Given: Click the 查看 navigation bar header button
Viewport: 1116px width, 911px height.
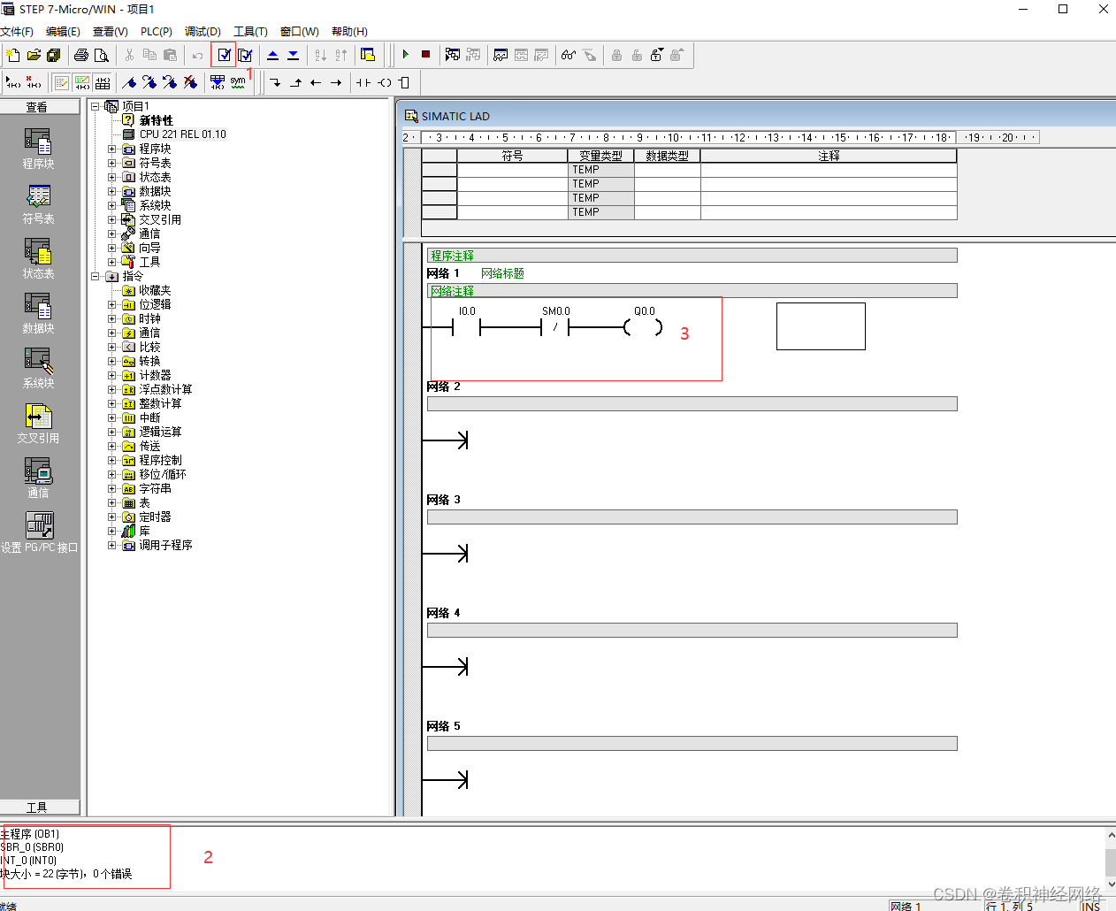Looking at the screenshot, I should point(40,107).
